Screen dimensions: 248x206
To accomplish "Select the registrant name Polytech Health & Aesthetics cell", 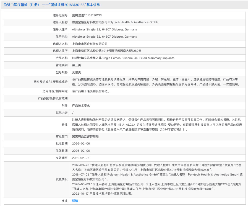I will coord(115,22).
